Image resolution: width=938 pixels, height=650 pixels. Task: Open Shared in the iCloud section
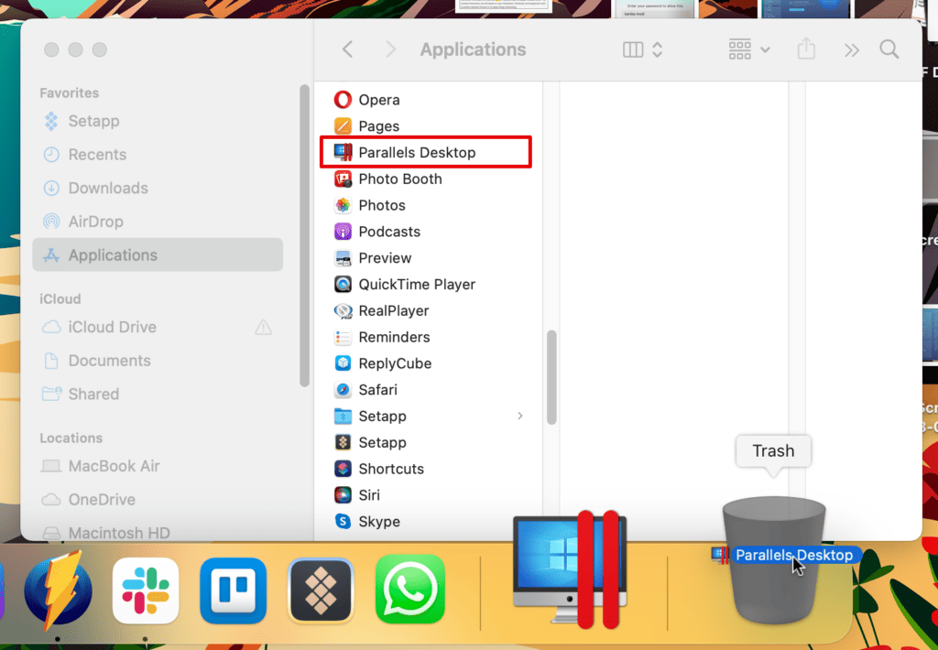pos(158,394)
